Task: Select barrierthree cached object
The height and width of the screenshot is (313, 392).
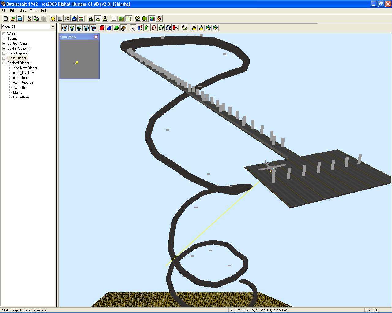Action: (x=21, y=97)
